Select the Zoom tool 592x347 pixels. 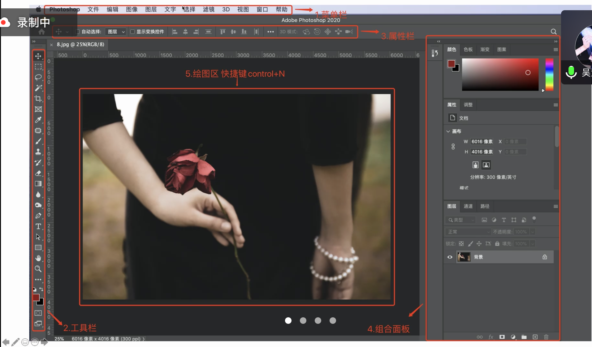(38, 269)
